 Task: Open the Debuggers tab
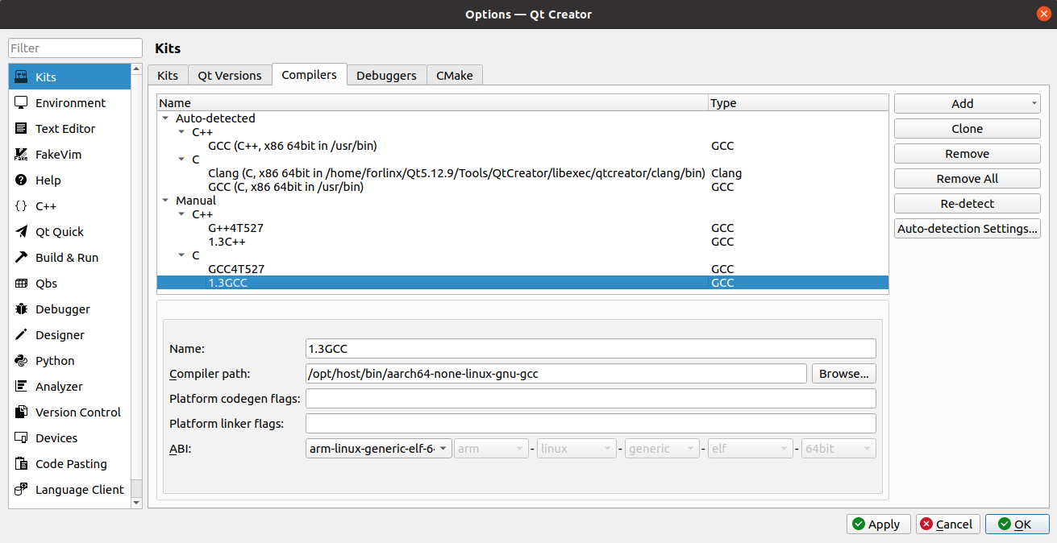point(387,76)
